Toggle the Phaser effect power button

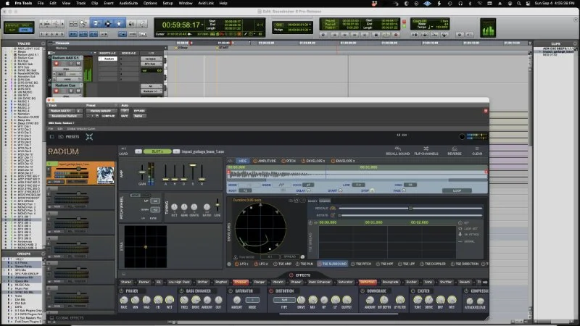[x=121, y=291]
